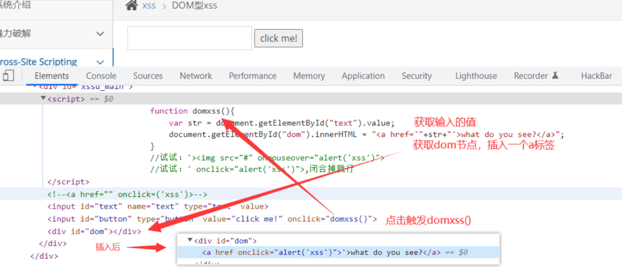Viewport: 622px width, 268px height.
Task: Collapse the div id="dom" tree node
Action: (189, 240)
